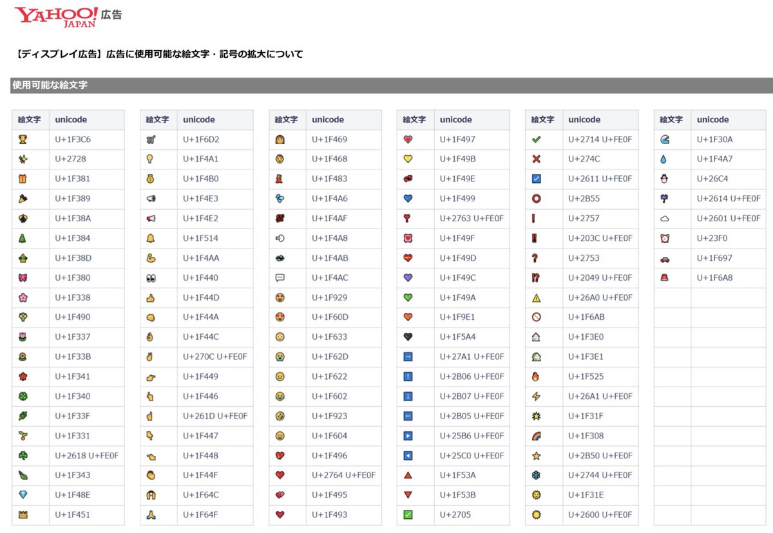The image size is (773, 533).
Task: Click the four leaf clover emoji for U+1F340
Action: [x=23, y=397]
